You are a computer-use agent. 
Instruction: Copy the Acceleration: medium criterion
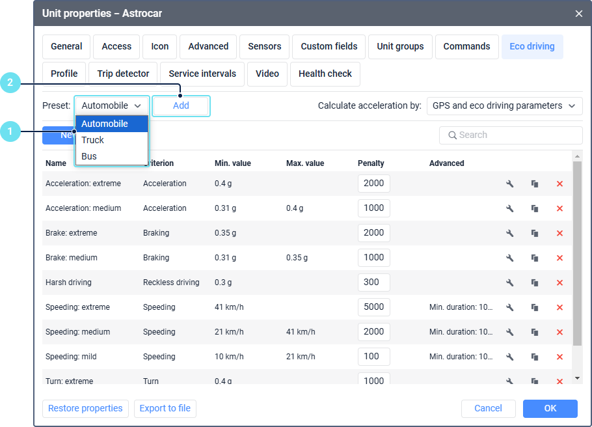click(535, 208)
